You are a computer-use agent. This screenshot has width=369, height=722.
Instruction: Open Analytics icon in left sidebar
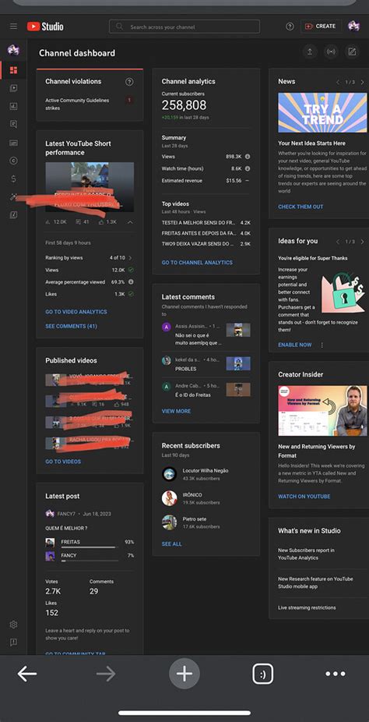[13, 106]
